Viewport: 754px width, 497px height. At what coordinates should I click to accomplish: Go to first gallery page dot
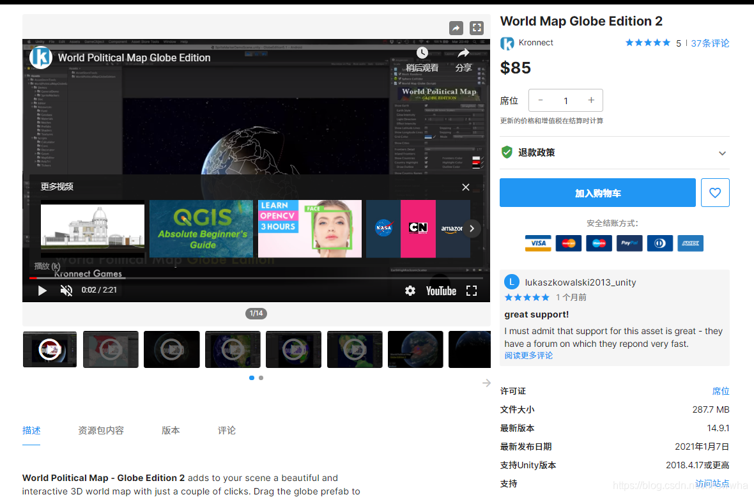(252, 378)
